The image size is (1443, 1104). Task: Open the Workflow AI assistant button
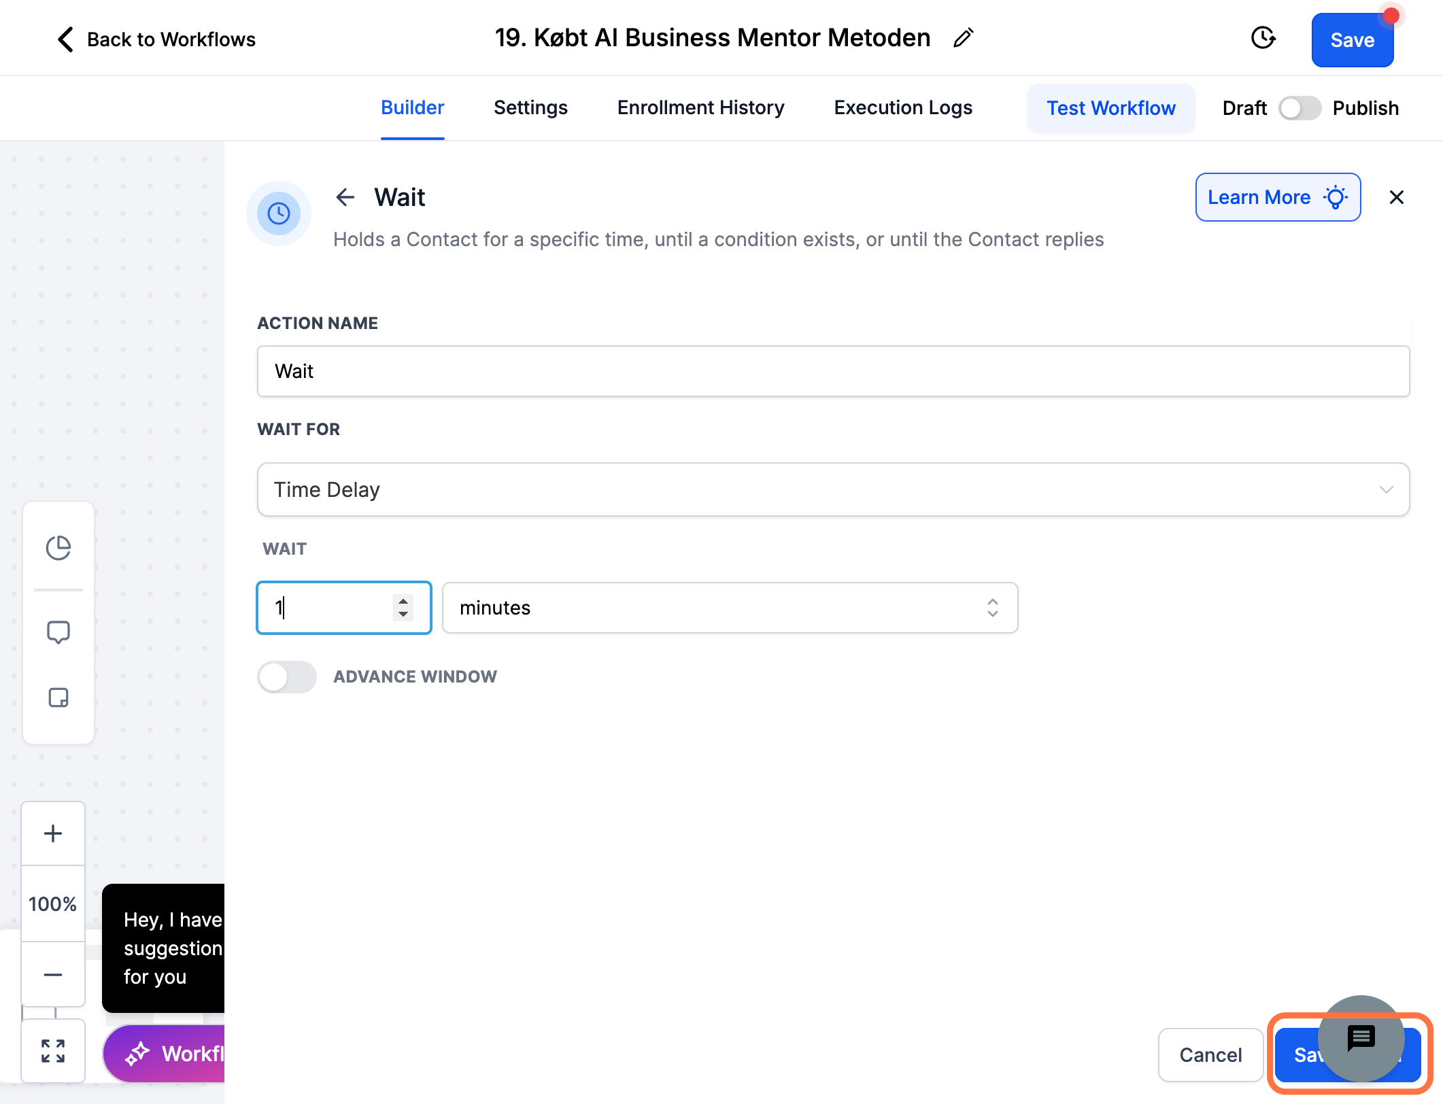tap(165, 1054)
